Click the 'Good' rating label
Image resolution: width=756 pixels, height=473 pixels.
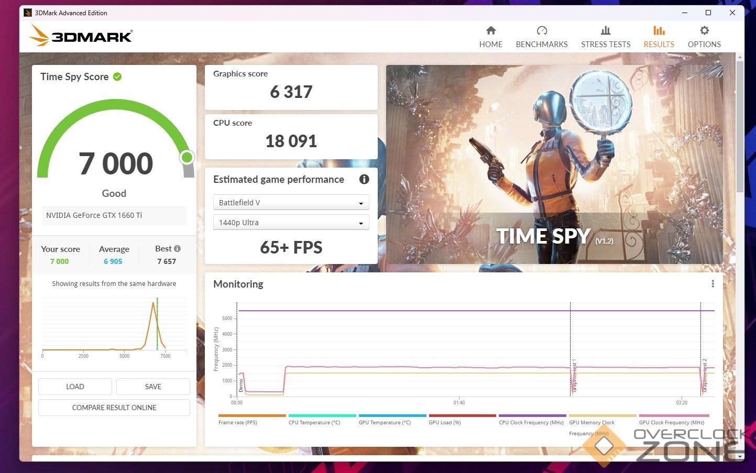coord(114,193)
